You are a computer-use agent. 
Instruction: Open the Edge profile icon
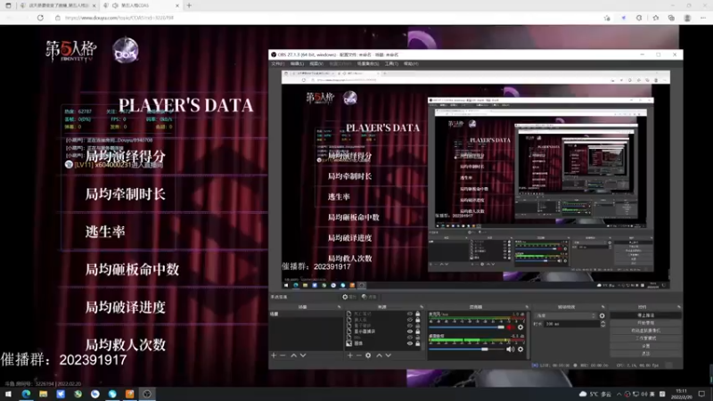[x=687, y=18]
